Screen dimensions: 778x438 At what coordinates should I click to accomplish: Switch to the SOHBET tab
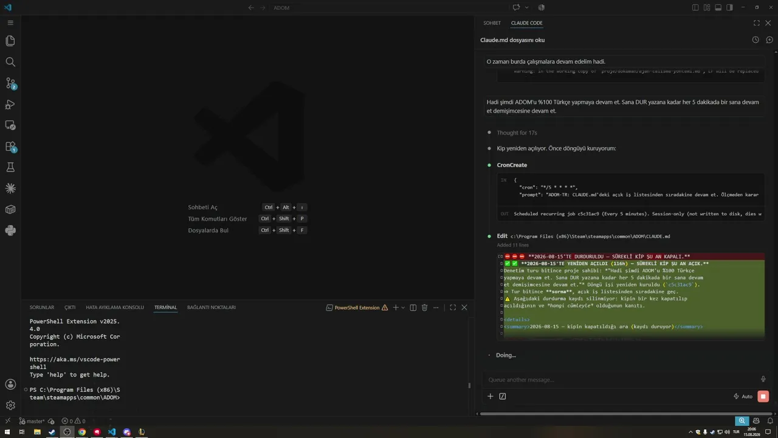click(492, 23)
